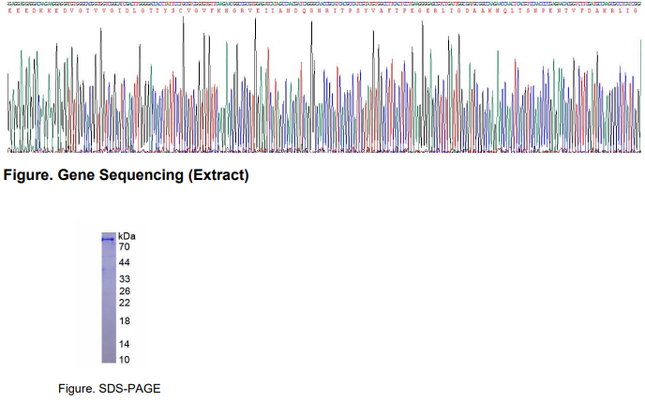Select the 22 kDa marker label
Image resolution: width=645 pixels, height=402 pixels.
coord(125,303)
